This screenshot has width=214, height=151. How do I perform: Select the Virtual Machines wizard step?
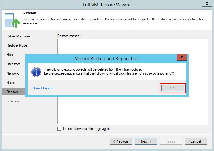19,36
